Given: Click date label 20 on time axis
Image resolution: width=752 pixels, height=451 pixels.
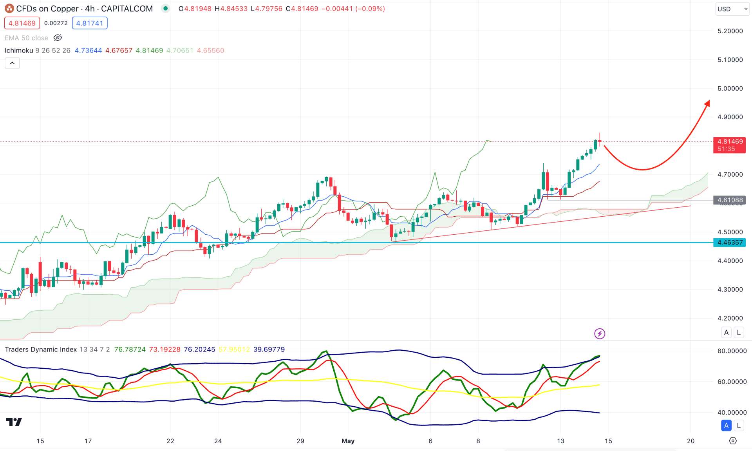Looking at the screenshot, I should pyautogui.click(x=691, y=441).
